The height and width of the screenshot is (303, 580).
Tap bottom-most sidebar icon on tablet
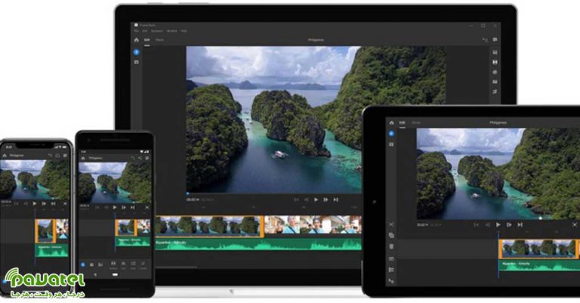[391, 281]
